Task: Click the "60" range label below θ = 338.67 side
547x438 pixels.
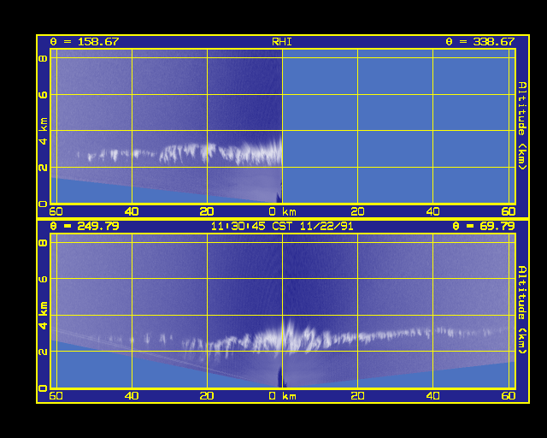Action: 509,211
